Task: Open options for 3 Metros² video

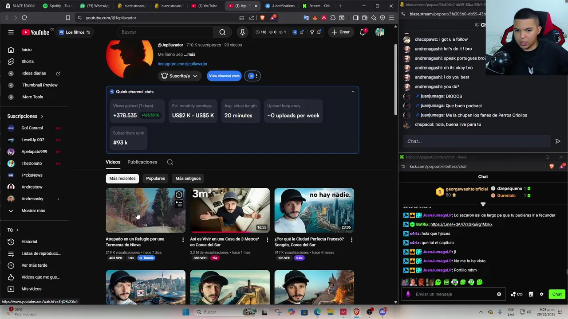Action: click(x=267, y=240)
